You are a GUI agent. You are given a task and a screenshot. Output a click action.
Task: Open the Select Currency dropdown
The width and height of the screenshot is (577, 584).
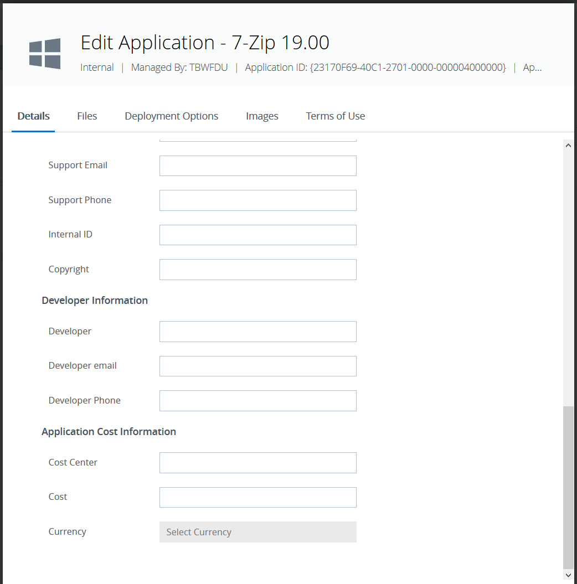click(x=258, y=532)
